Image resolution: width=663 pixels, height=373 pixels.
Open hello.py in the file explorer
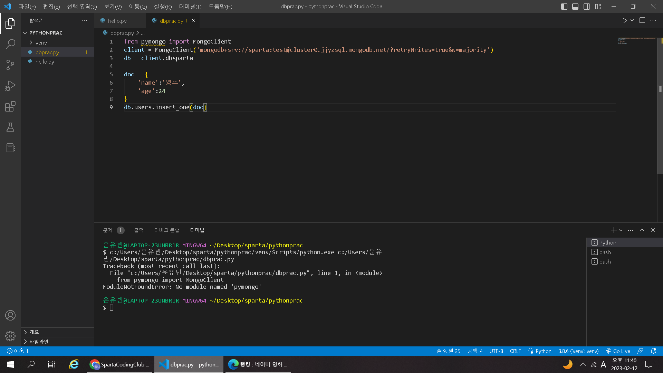[57, 62]
